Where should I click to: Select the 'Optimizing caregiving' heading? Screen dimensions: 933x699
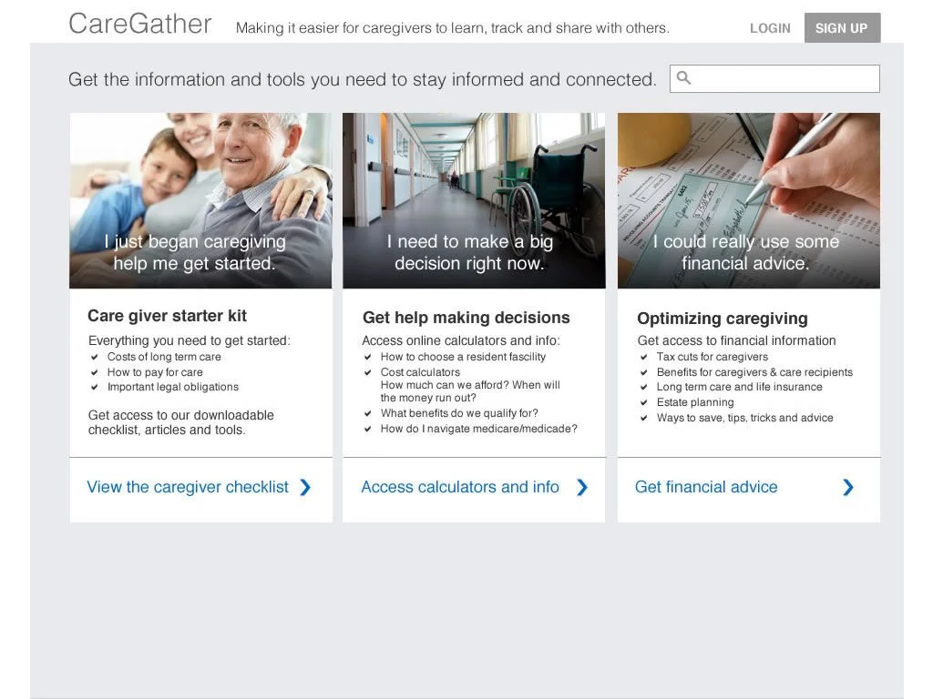click(723, 319)
